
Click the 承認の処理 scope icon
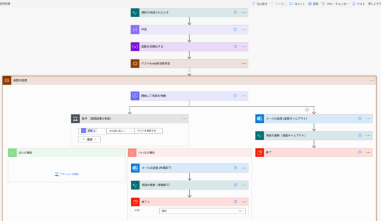(7, 80)
